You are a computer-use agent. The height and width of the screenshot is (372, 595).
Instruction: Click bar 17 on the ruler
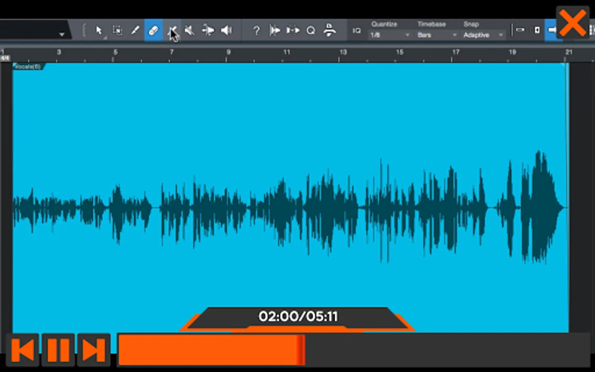456,52
